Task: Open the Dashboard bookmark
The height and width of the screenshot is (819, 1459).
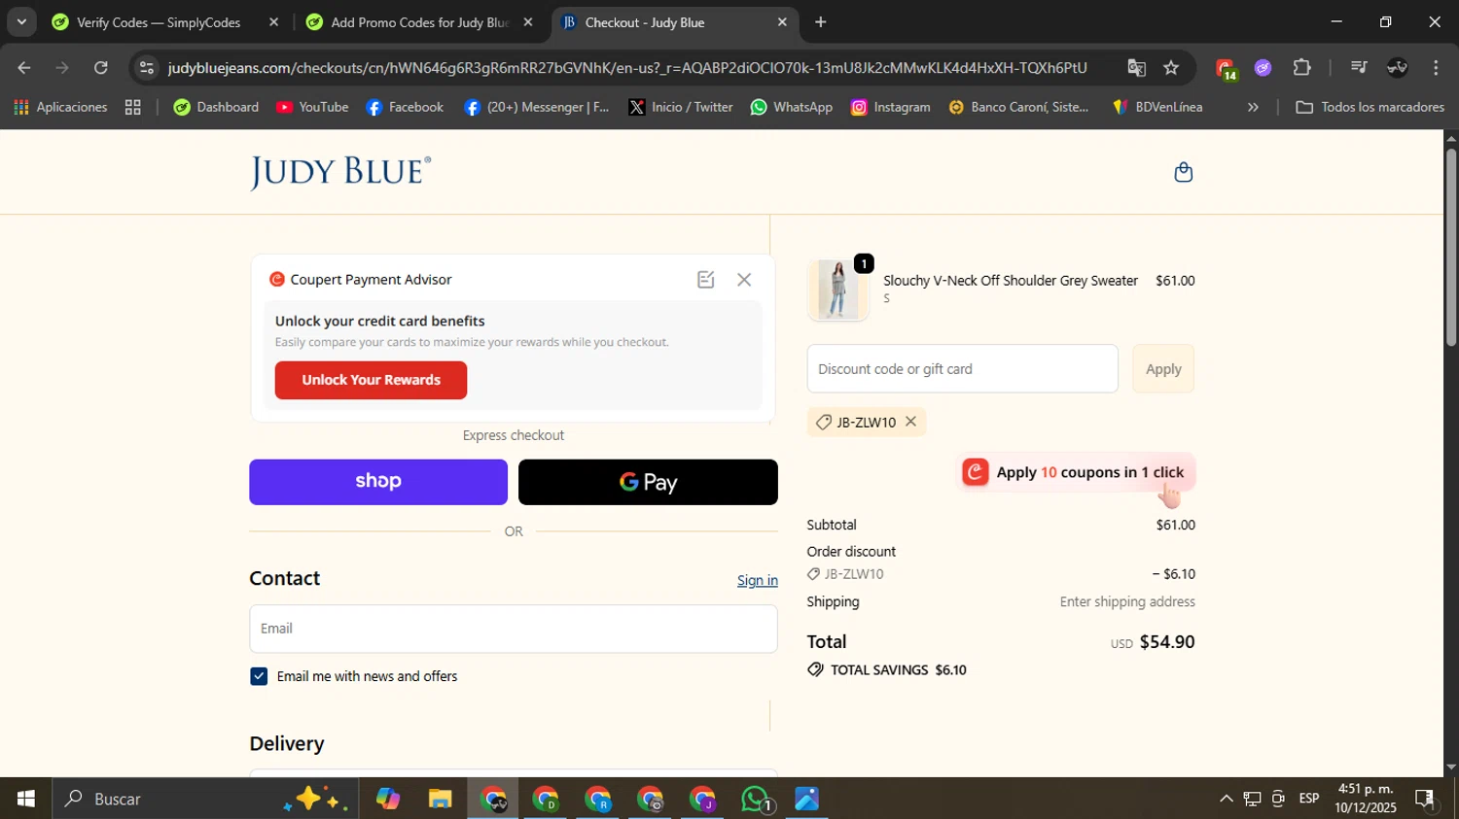Action: [216, 107]
